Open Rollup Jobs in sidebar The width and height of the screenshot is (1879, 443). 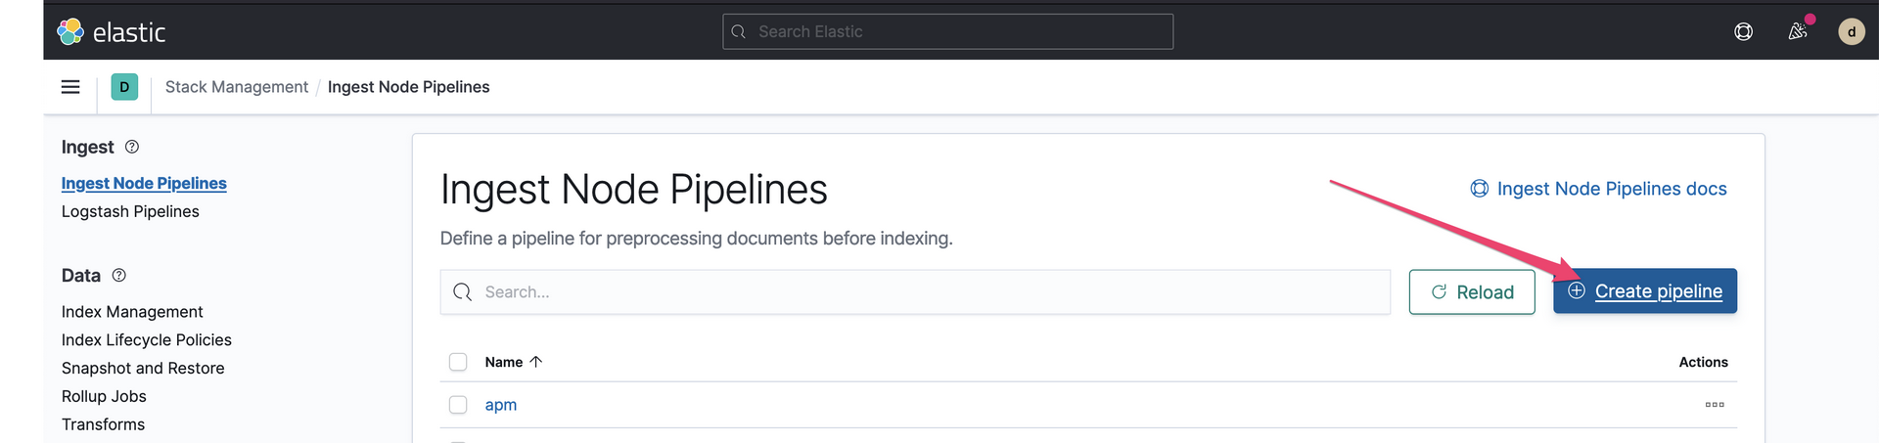click(104, 396)
